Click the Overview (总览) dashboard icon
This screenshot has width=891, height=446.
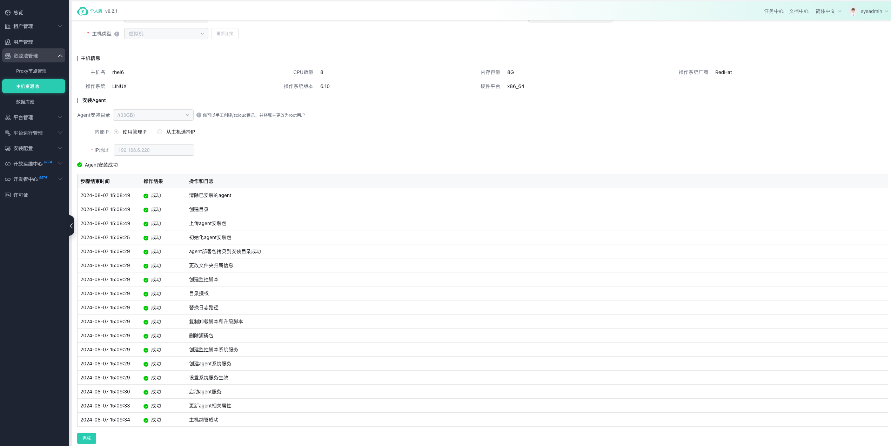point(8,13)
